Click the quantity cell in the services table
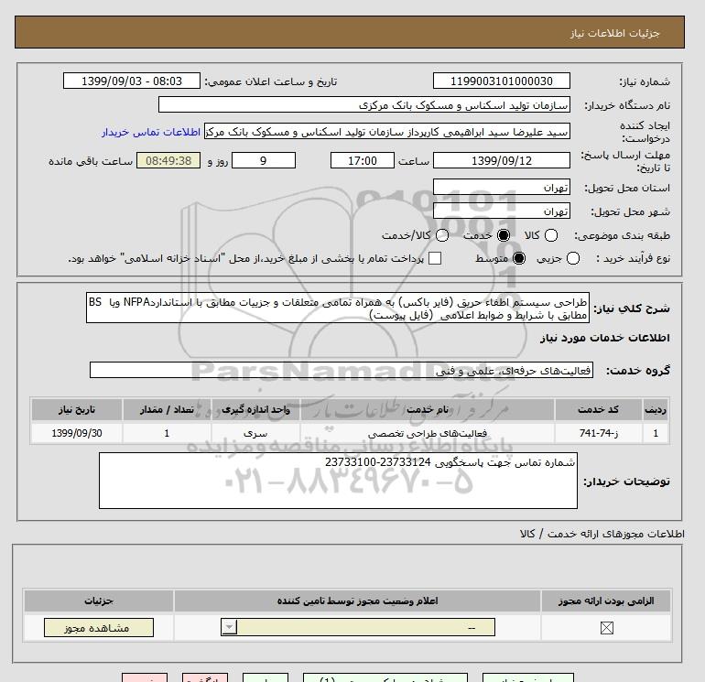 [167, 433]
